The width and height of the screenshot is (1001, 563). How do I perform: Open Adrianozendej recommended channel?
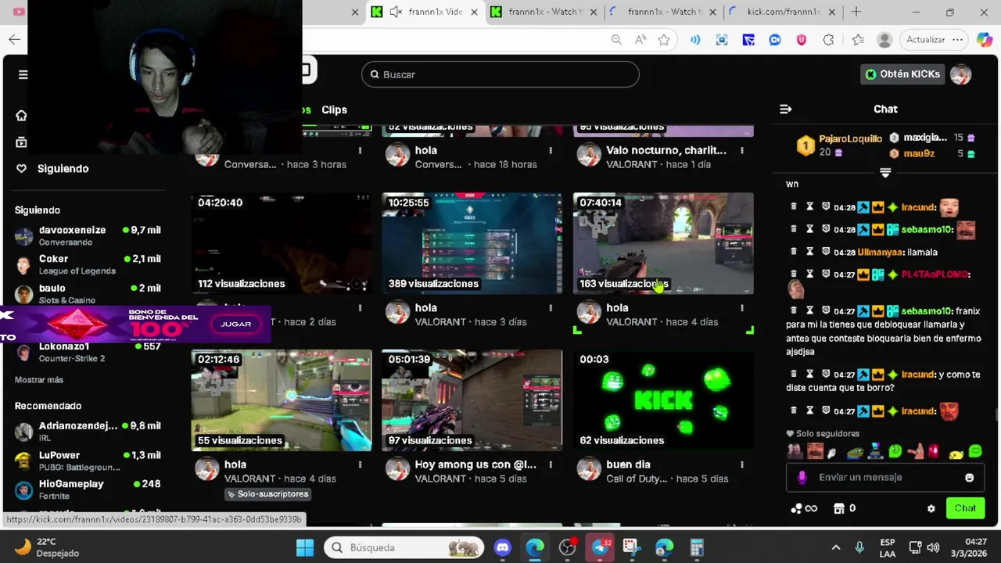coord(88,431)
